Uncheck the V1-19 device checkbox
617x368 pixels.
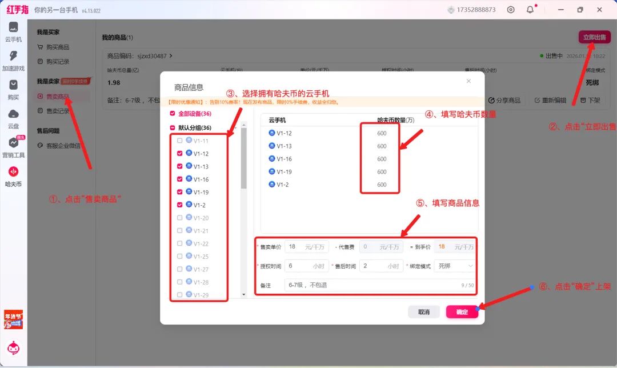pyautogui.click(x=180, y=192)
